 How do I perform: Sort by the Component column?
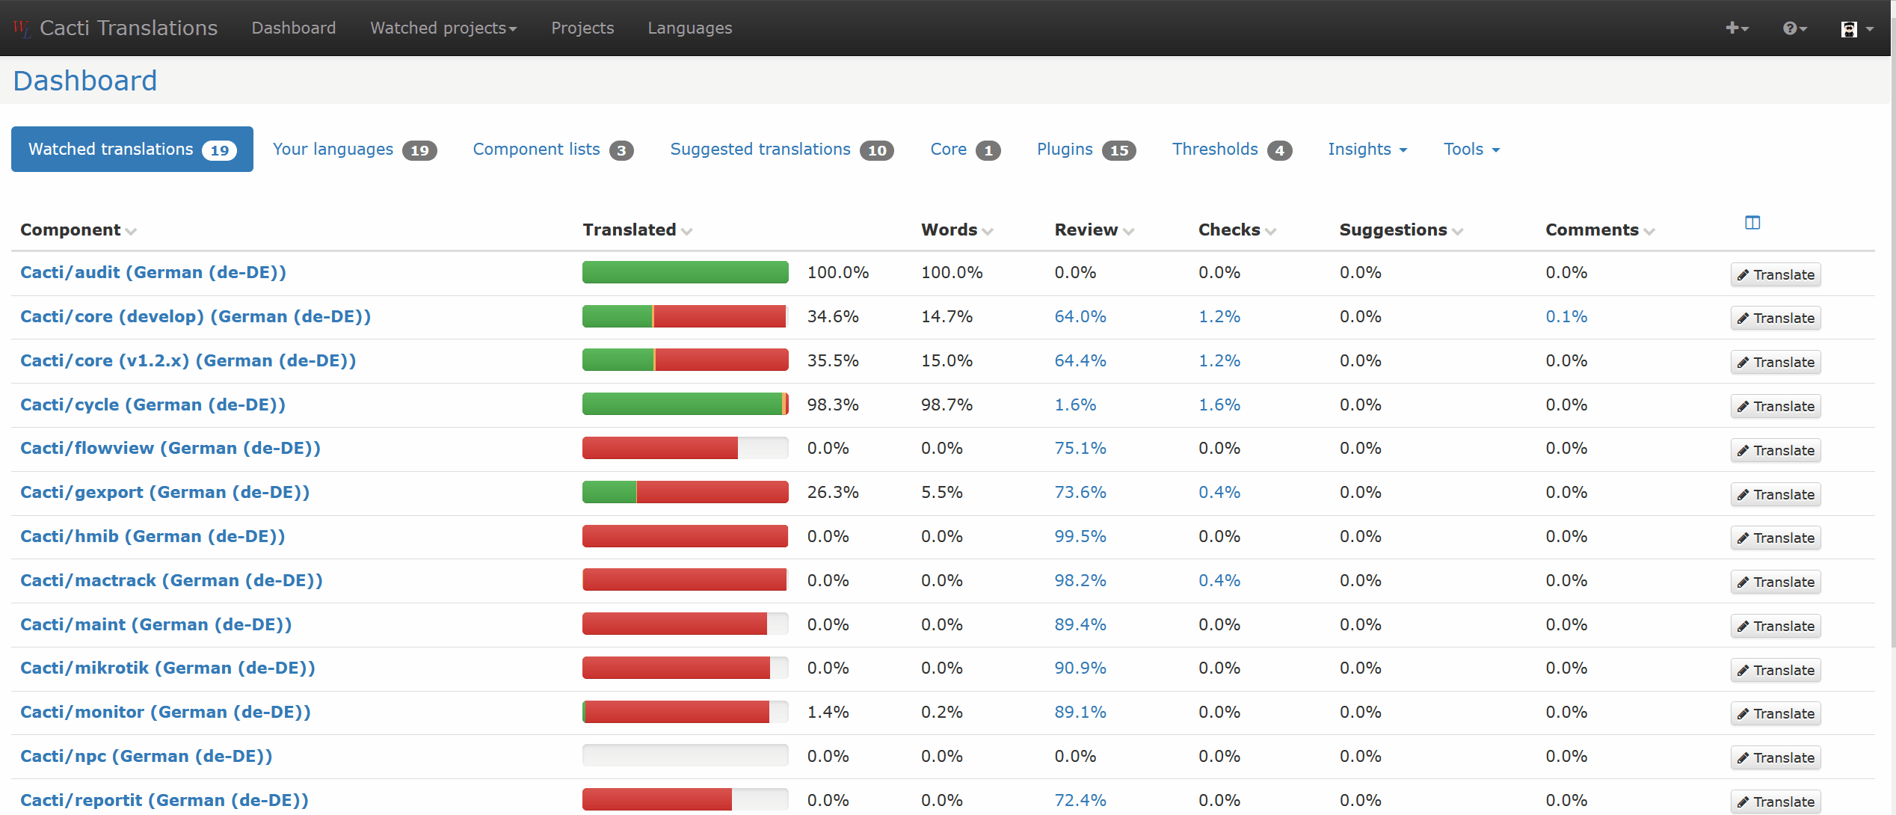(x=78, y=230)
